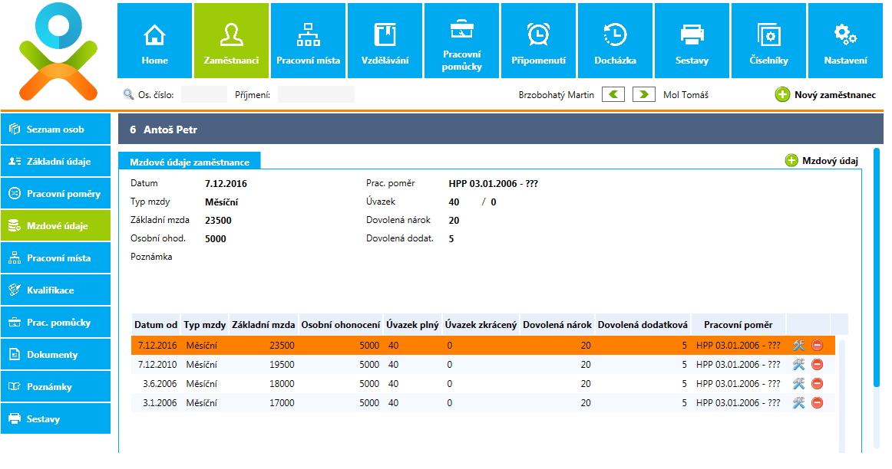The width and height of the screenshot is (892, 469).
Task: Open the Sestavy top tile
Action: (x=692, y=41)
